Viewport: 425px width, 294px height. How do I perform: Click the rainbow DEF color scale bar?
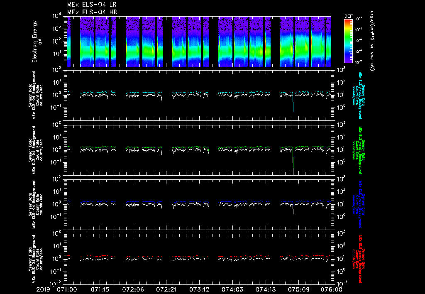[349, 41]
